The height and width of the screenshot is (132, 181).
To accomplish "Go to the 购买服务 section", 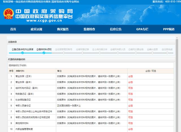I will (63, 29).
